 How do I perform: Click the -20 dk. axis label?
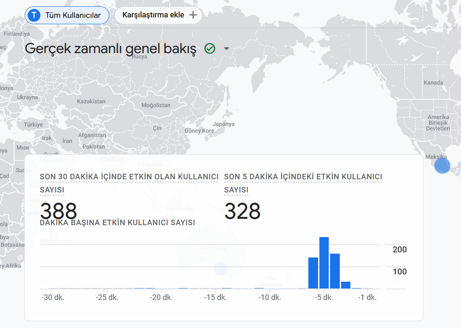162,297
